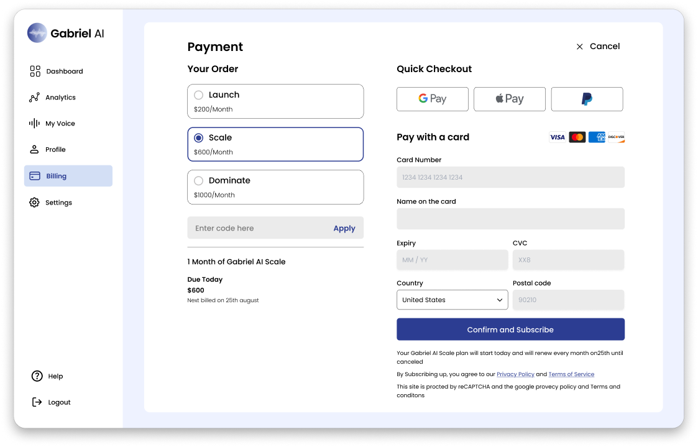Pay with Google Pay
The height and width of the screenshot is (447, 698).
pyautogui.click(x=432, y=99)
